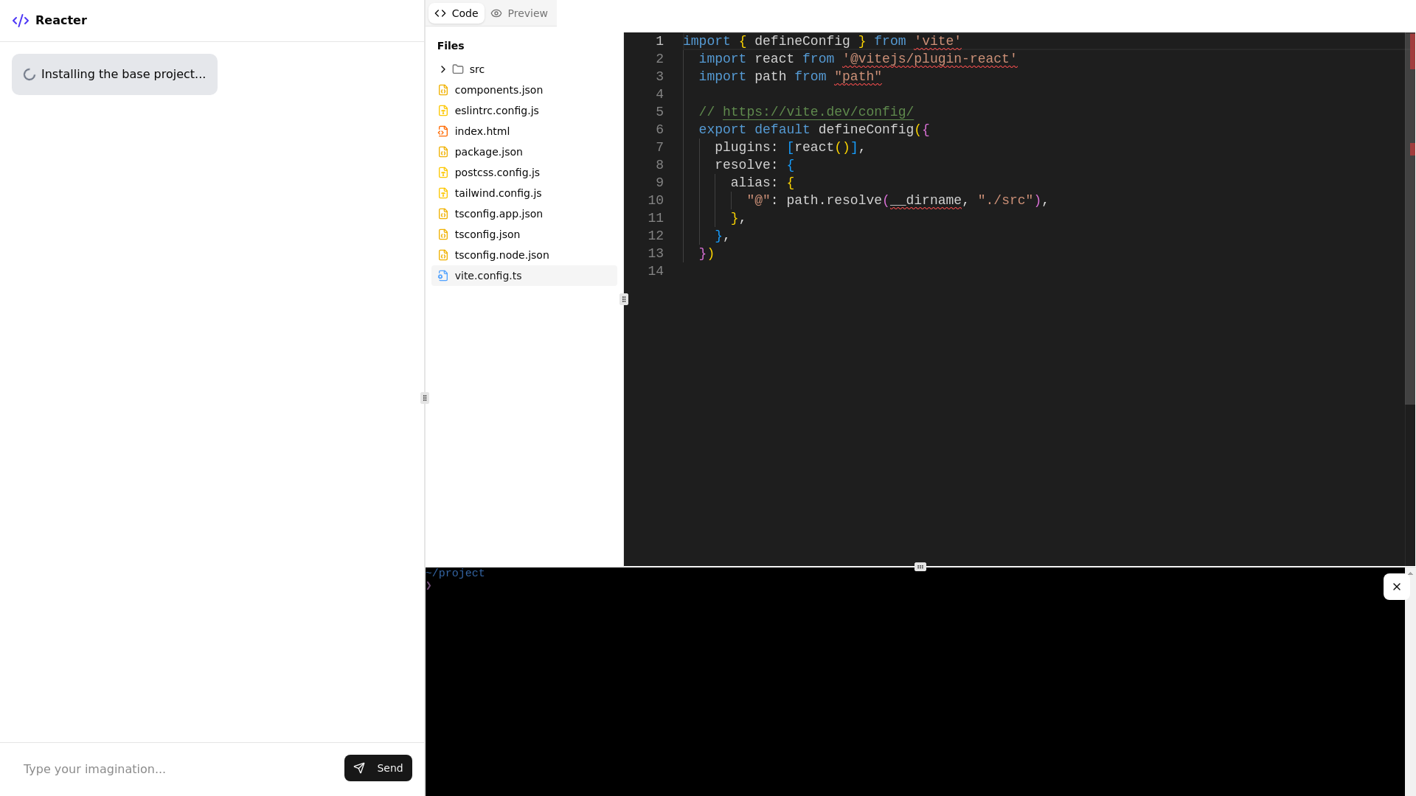The image size is (1416, 796).
Task: Click the components.json file icon
Action: point(443,90)
